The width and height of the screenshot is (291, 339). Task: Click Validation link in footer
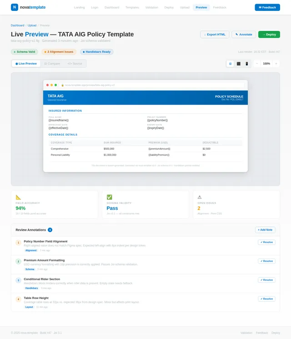[246, 333]
